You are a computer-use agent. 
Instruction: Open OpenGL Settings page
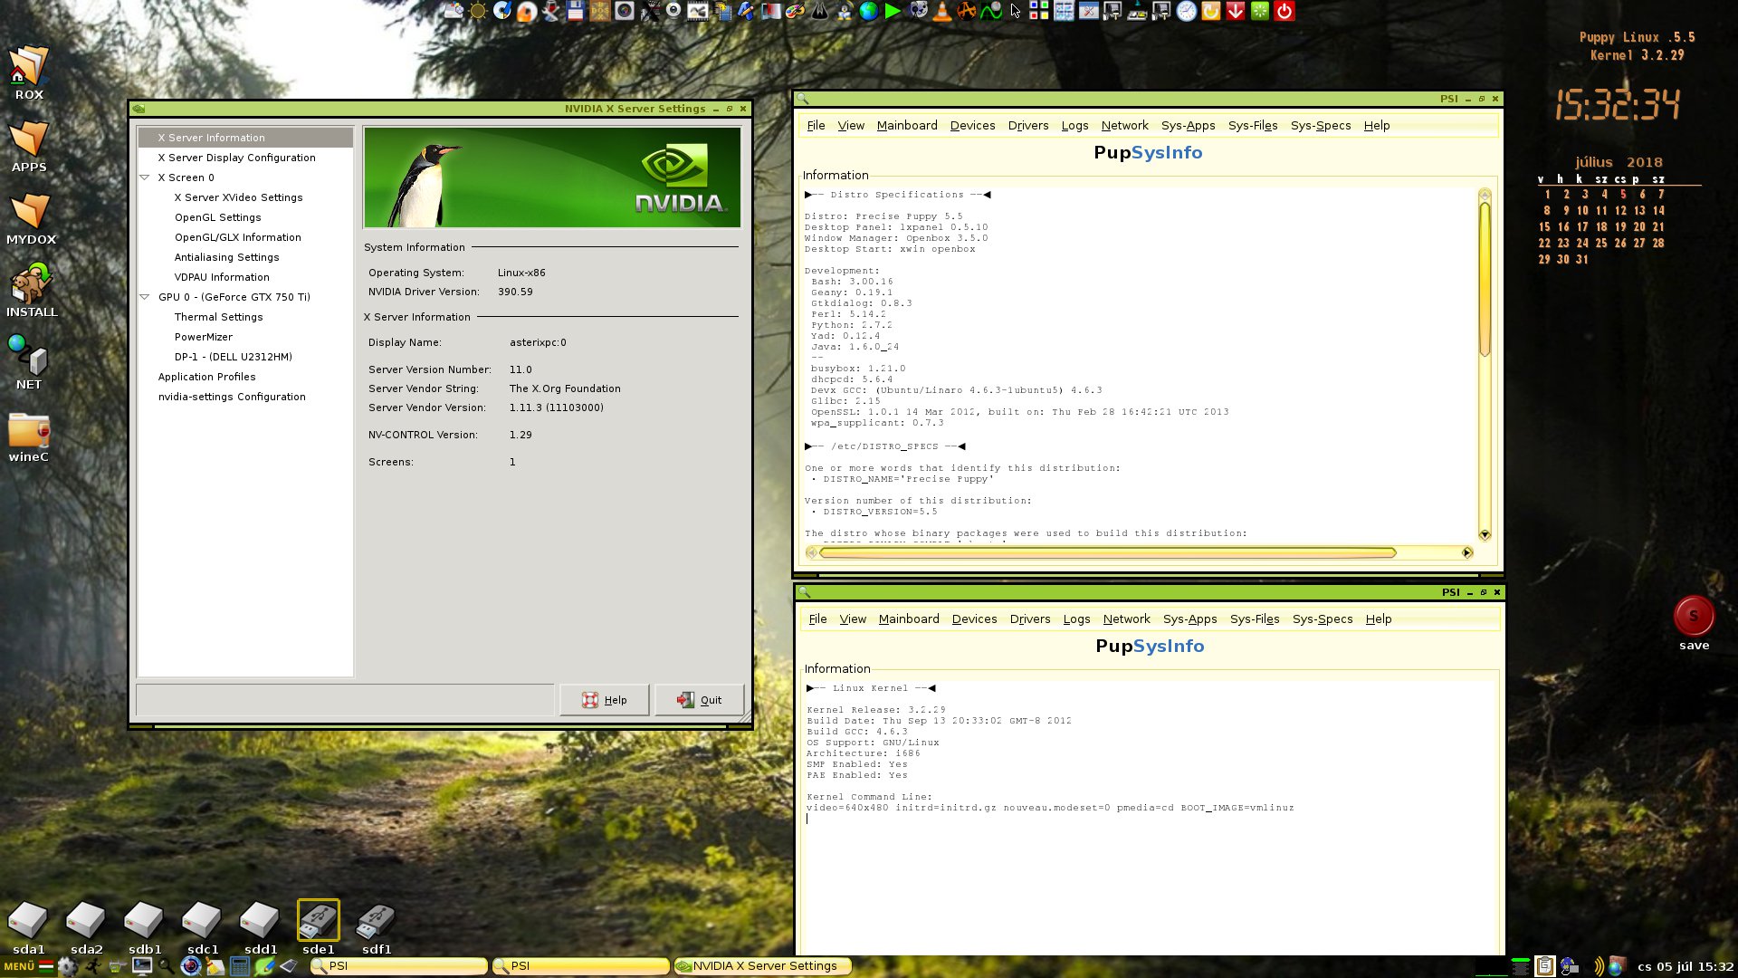point(217,217)
